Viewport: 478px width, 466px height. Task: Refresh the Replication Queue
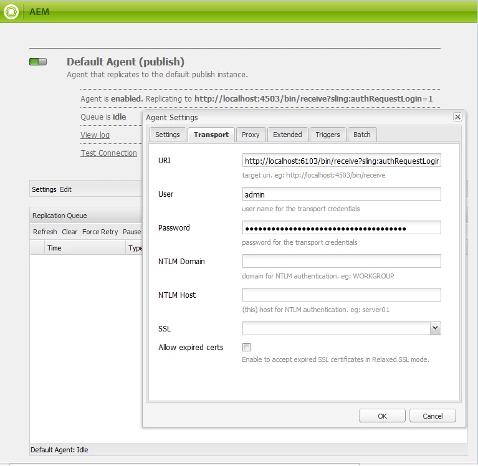(45, 232)
